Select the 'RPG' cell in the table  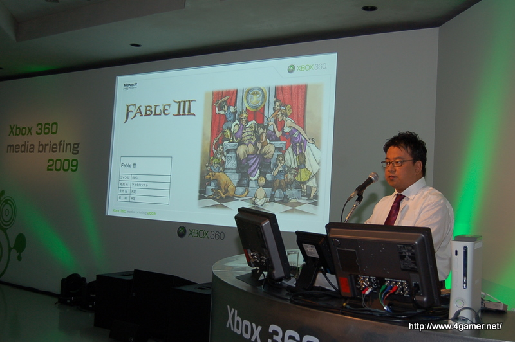(x=150, y=178)
